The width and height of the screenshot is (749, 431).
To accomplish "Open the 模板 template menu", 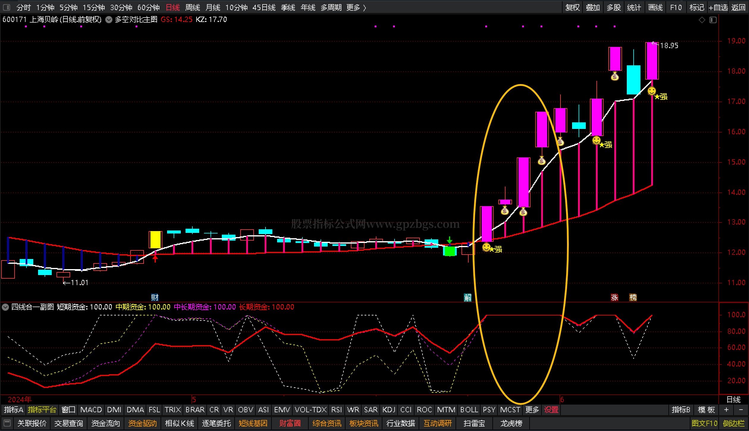I will (x=706, y=410).
